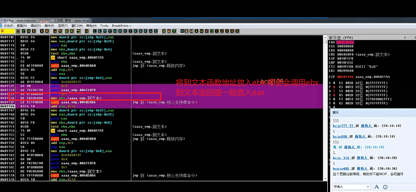
Task: Toggle the T flag value in registers
Action: (334, 103)
